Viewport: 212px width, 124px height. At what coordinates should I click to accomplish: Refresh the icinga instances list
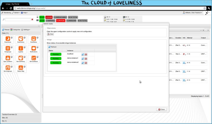(x=52, y=47)
